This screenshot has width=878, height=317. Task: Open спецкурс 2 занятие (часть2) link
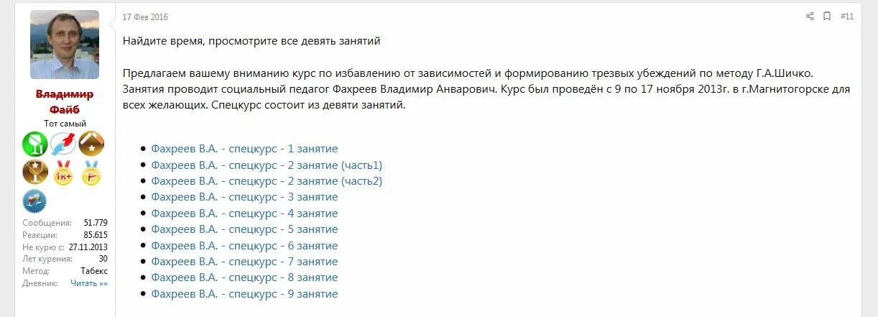pyautogui.click(x=267, y=181)
